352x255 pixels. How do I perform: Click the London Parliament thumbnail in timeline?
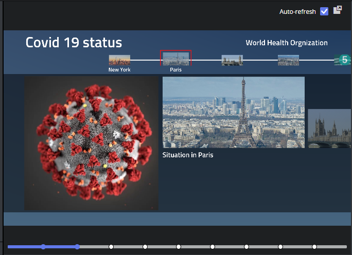coord(232,60)
